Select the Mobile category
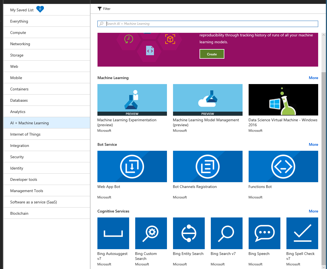The image size is (327, 269). click(47, 77)
